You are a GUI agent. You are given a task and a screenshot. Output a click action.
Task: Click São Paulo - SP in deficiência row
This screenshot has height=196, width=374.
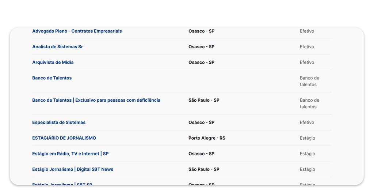pyautogui.click(x=204, y=100)
